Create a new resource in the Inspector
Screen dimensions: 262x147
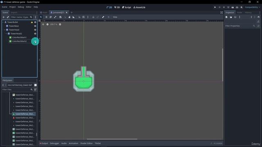click(x=226, y=17)
